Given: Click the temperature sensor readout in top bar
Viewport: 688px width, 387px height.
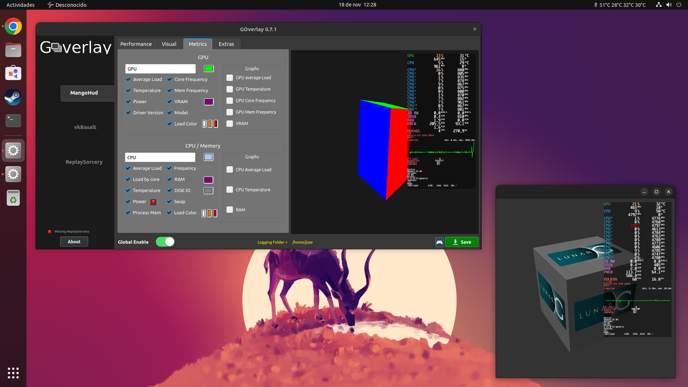Looking at the screenshot, I should pyautogui.click(x=620, y=5).
